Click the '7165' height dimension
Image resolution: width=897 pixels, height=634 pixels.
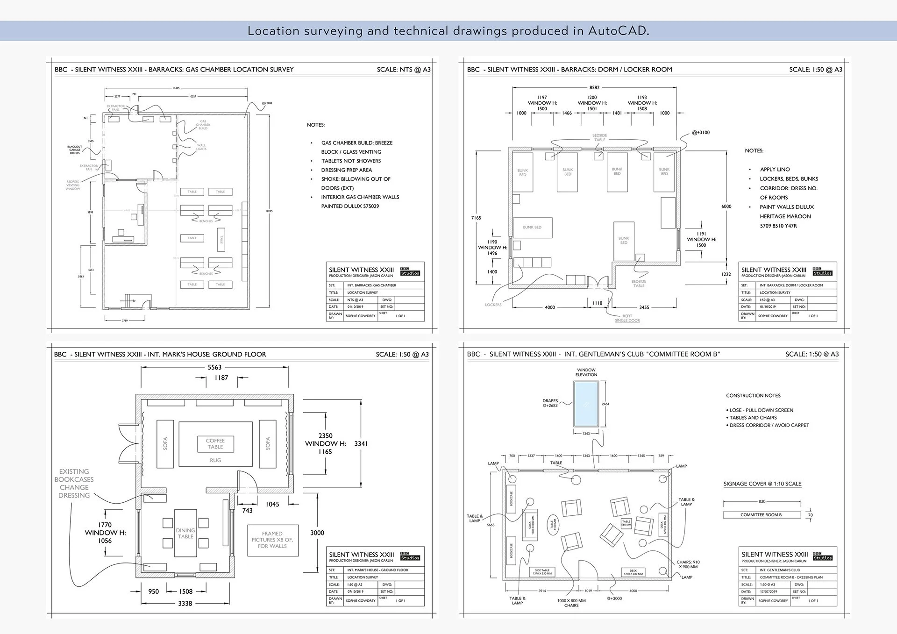point(476,218)
